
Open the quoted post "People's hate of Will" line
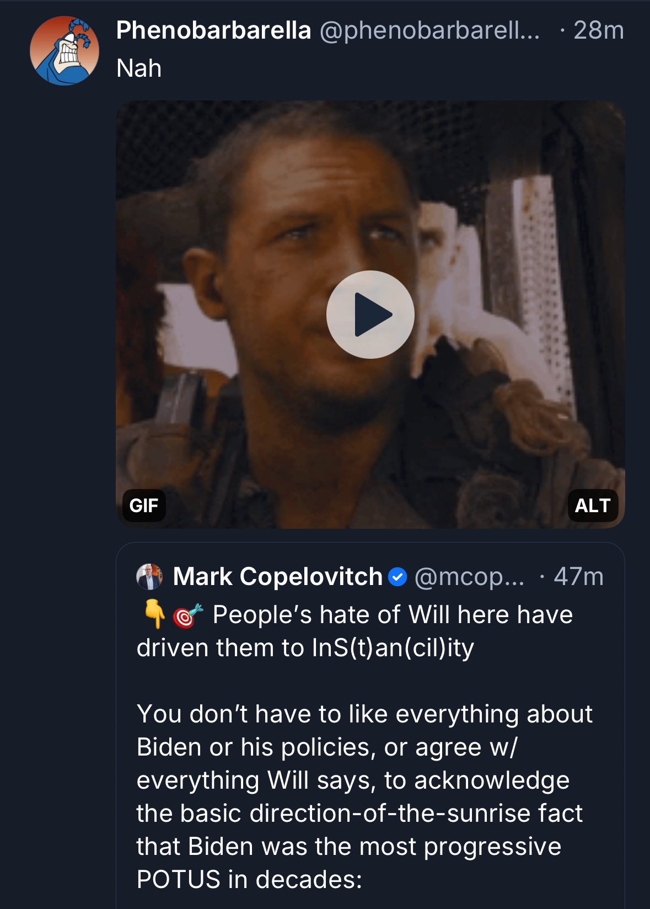pos(392,615)
